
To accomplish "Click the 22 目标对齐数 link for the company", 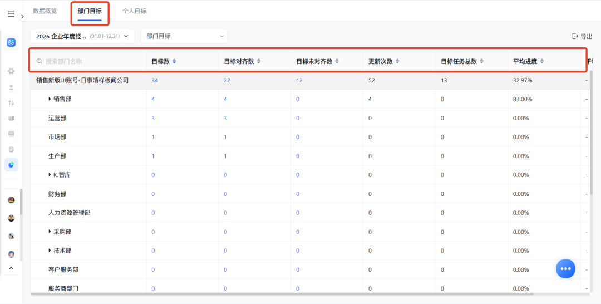I will click(227, 81).
